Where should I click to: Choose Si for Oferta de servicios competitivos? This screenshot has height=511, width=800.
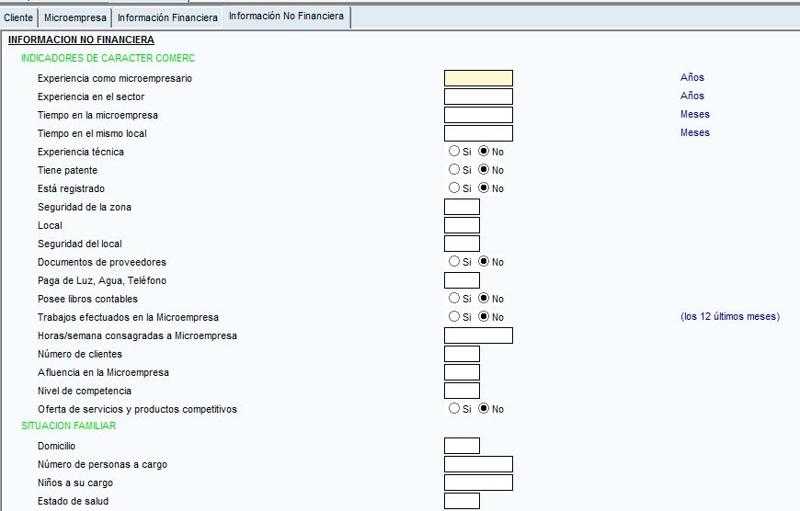(x=454, y=409)
